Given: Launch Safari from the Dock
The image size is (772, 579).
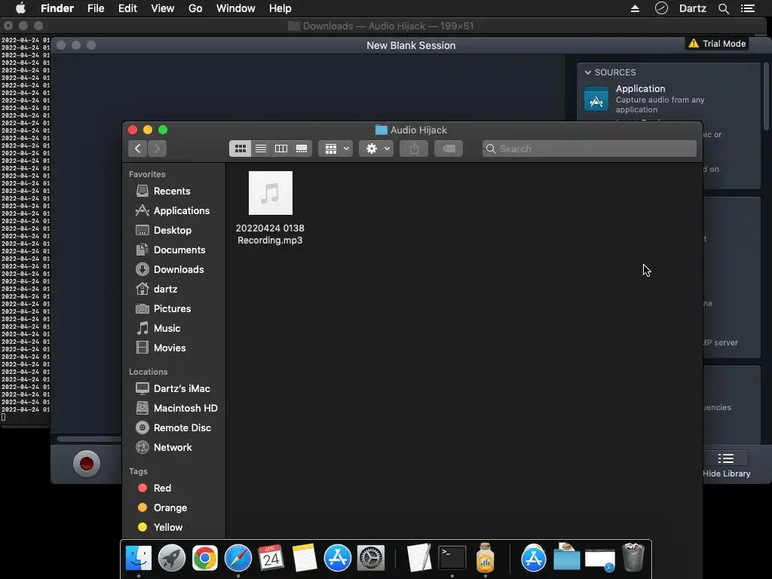Looking at the screenshot, I should 238,558.
